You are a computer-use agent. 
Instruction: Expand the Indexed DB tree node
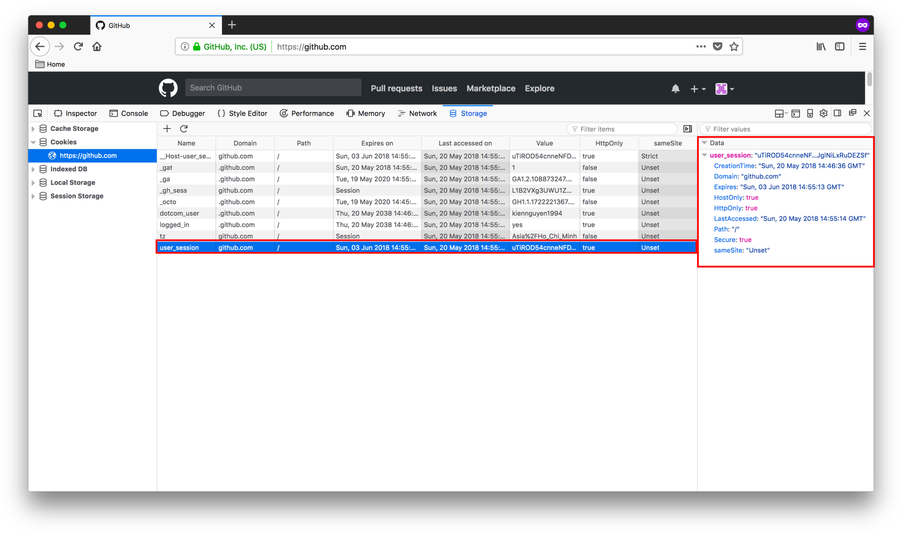(33, 169)
